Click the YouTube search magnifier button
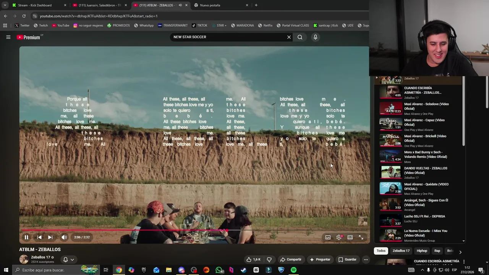 [x=300, y=37]
